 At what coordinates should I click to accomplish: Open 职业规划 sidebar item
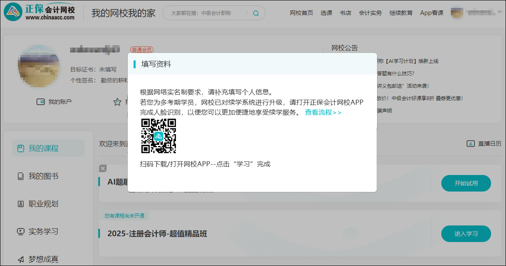pyautogui.click(x=43, y=204)
